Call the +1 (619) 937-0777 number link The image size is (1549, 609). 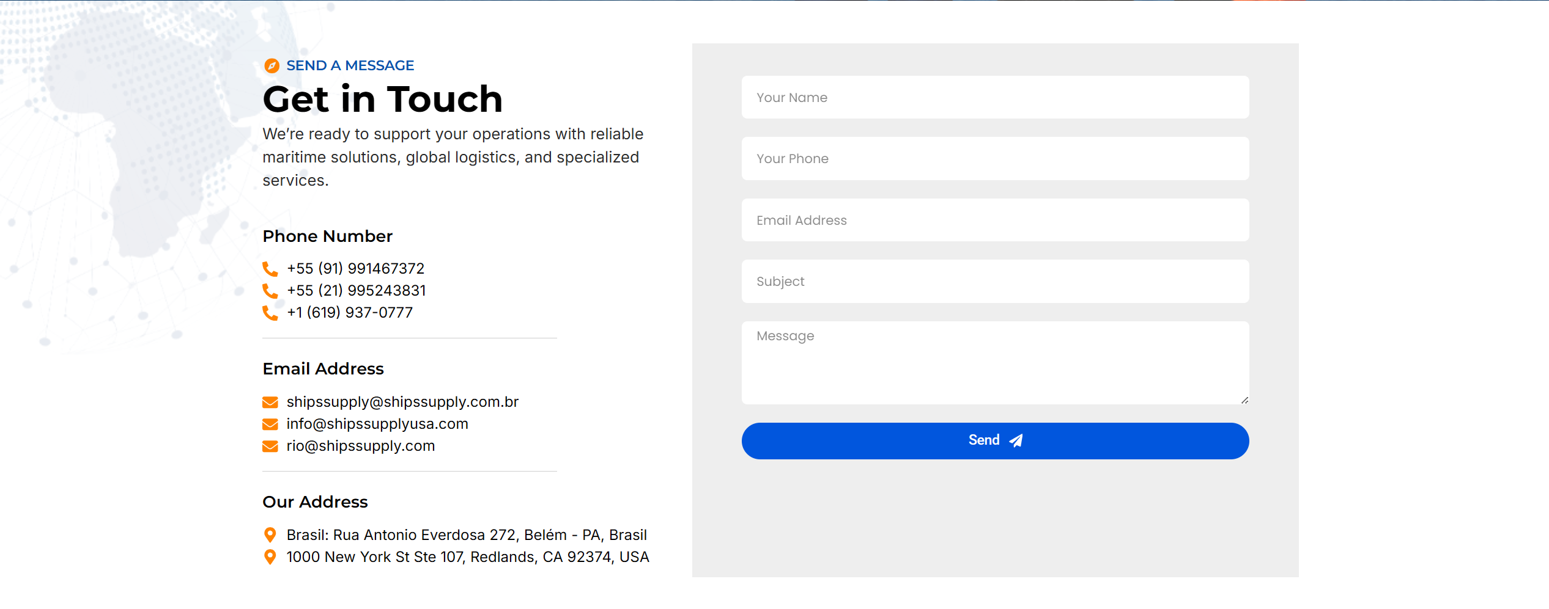(x=350, y=313)
